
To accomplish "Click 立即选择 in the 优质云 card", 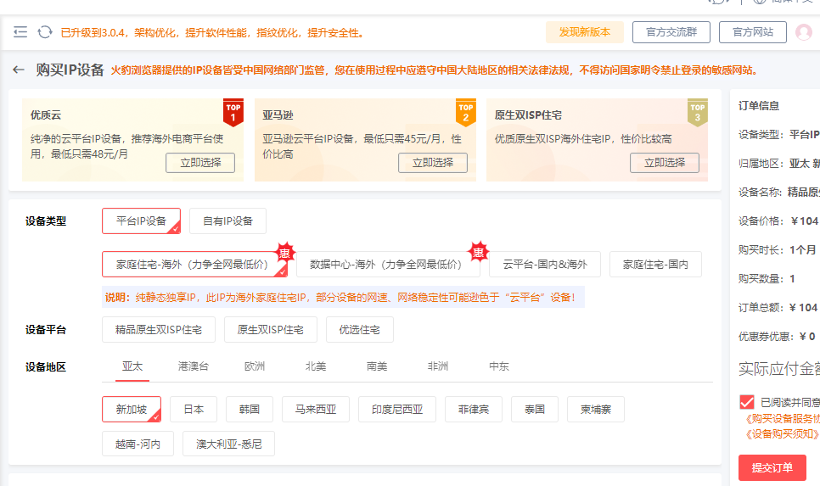I will pyautogui.click(x=200, y=163).
